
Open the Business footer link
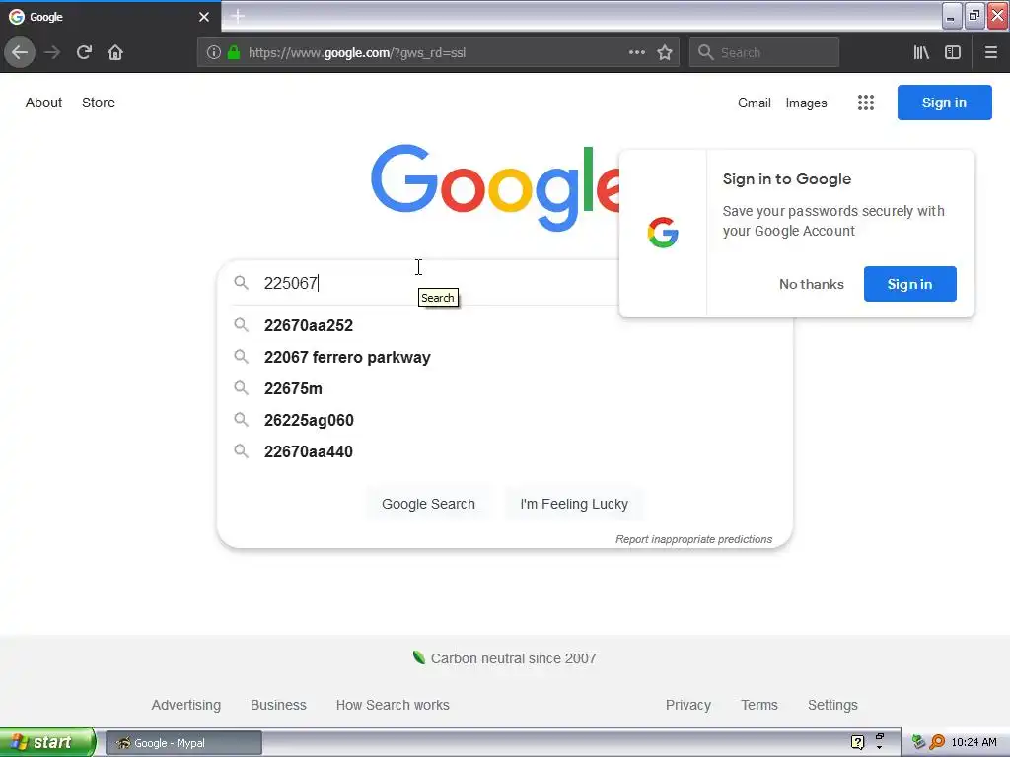pos(278,705)
